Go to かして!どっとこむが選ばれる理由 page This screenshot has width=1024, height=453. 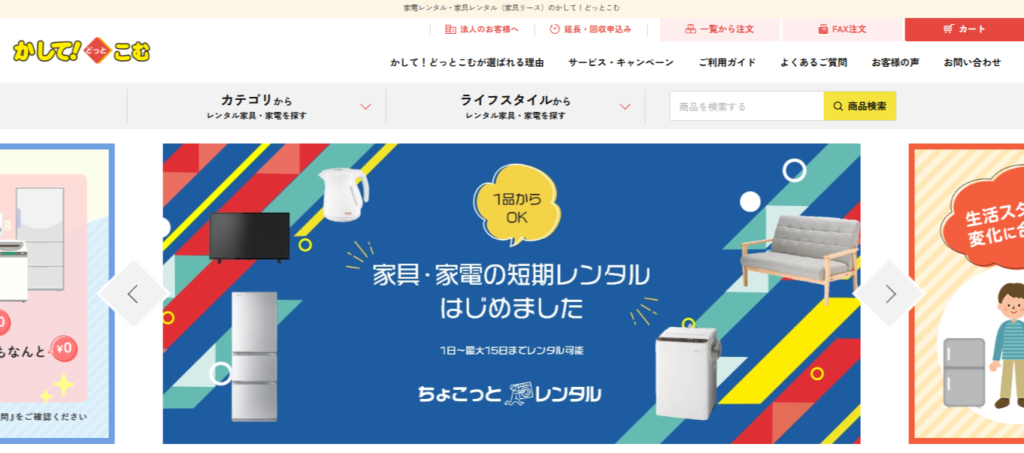point(467,62)
